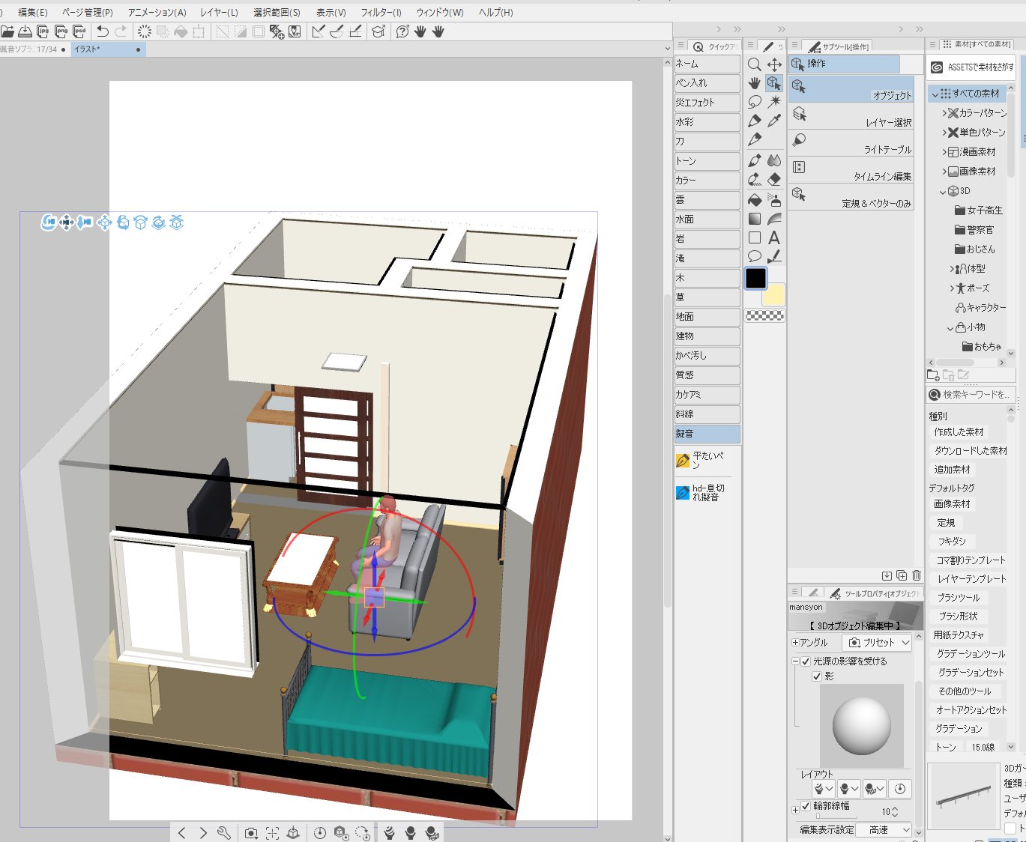This screenshot has height=842, width=1026.
Task: Open the プリセット camera preset dropdown
Action: tap(878, 643)
